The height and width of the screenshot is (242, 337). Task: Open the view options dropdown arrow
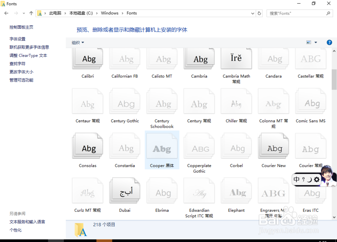click(x=316, y=42)
